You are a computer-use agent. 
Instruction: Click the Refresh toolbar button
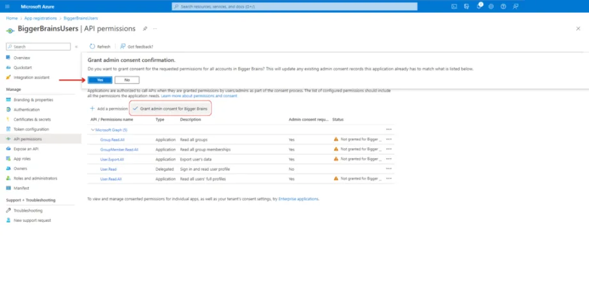[x=100, y=47]
